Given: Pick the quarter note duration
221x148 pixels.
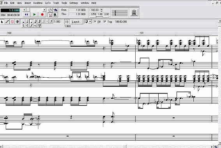Looking at the screenshot, I should pos(31,21).
